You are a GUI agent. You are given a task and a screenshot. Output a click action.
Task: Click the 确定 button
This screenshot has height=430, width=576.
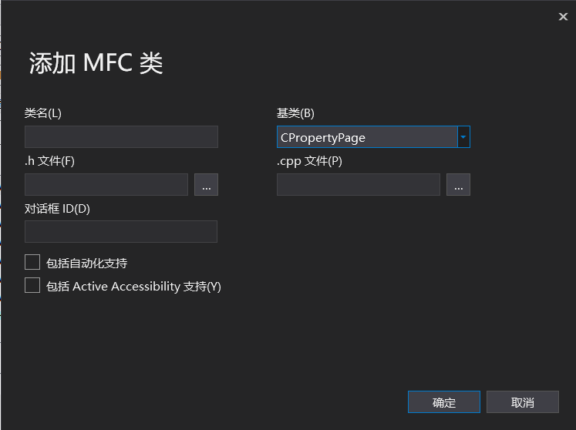point(444,402)
